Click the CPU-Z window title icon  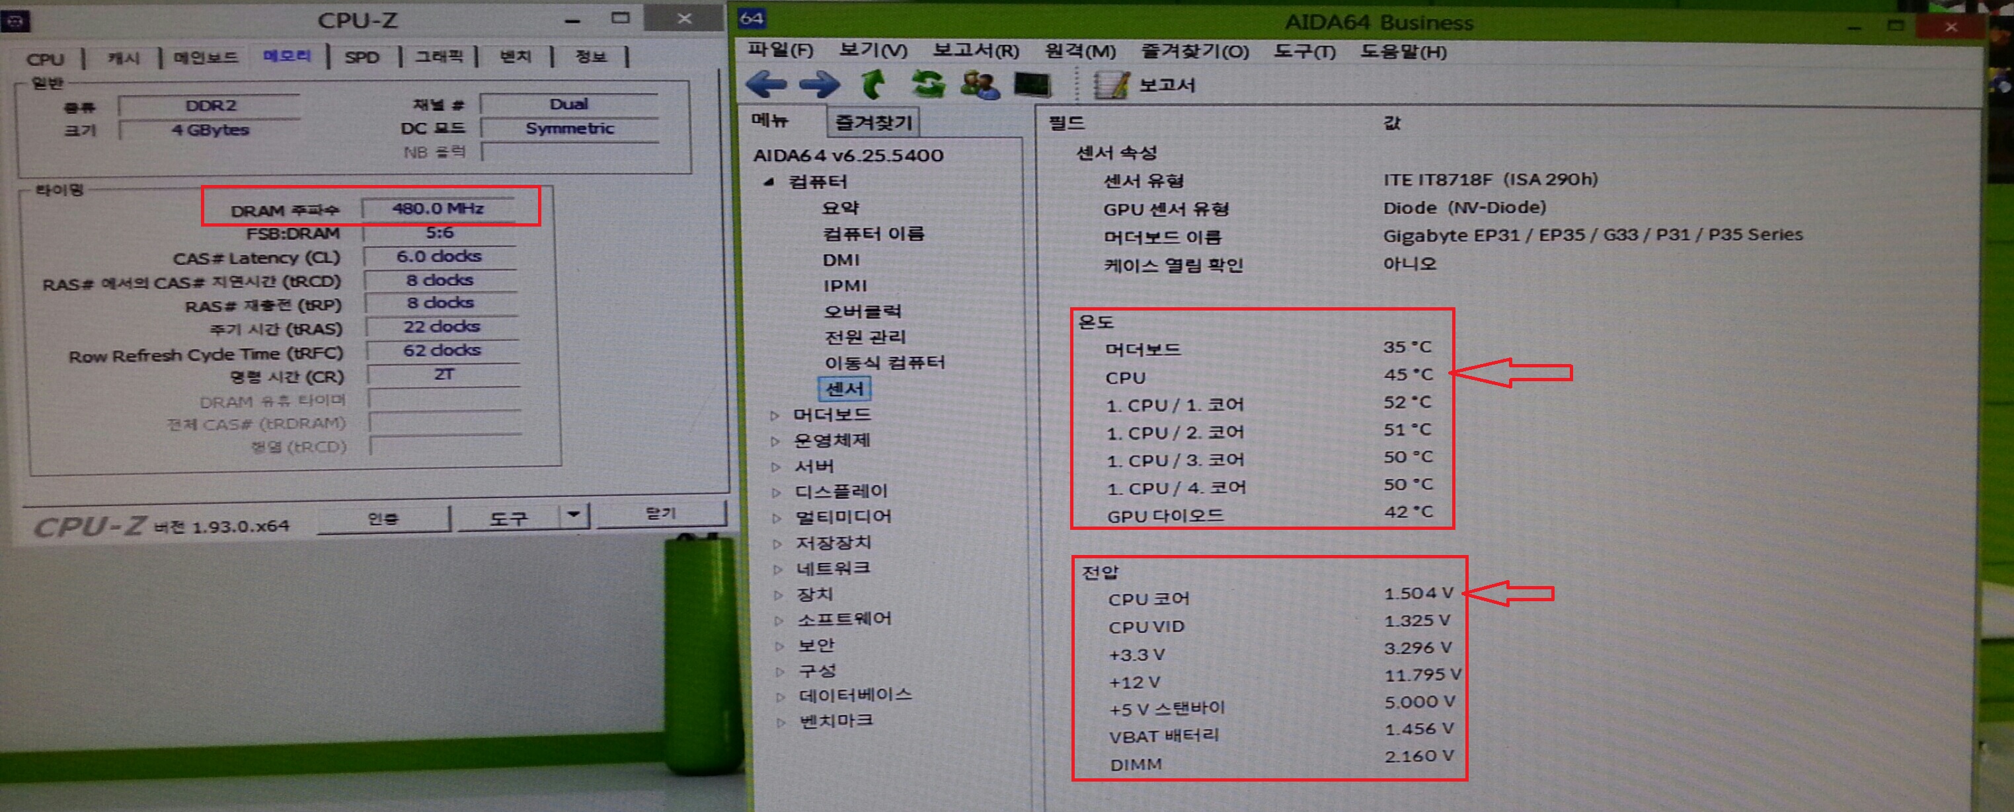coord(15,21)
